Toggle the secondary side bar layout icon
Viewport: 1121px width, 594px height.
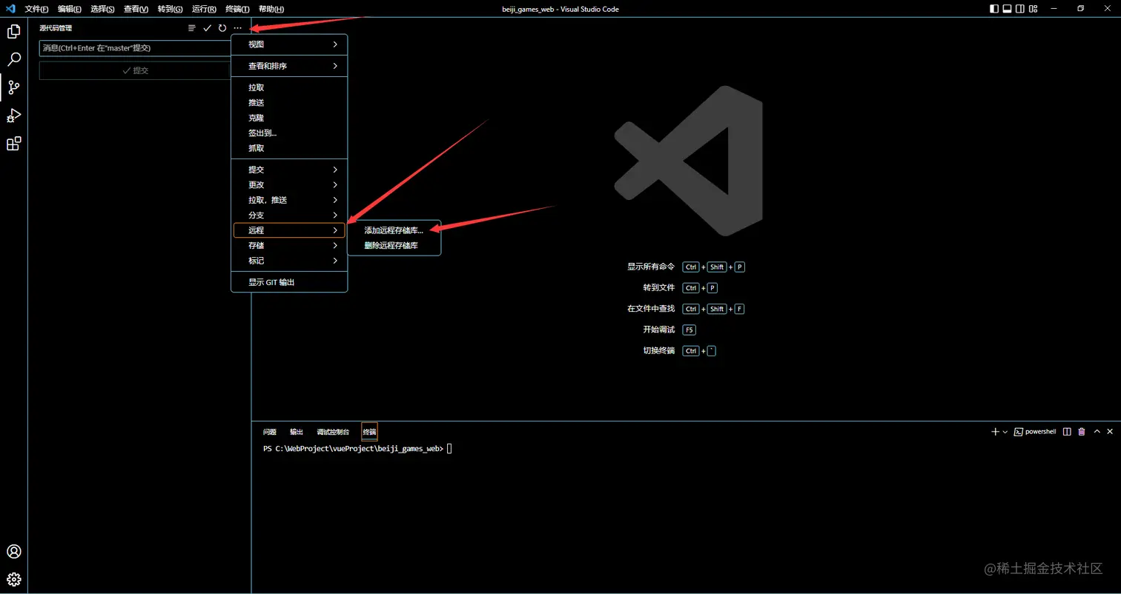pos(1021,9)
